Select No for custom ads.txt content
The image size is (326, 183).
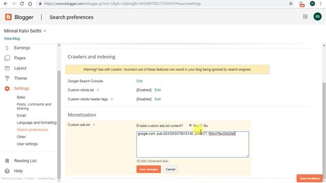[x=201, y=126]
